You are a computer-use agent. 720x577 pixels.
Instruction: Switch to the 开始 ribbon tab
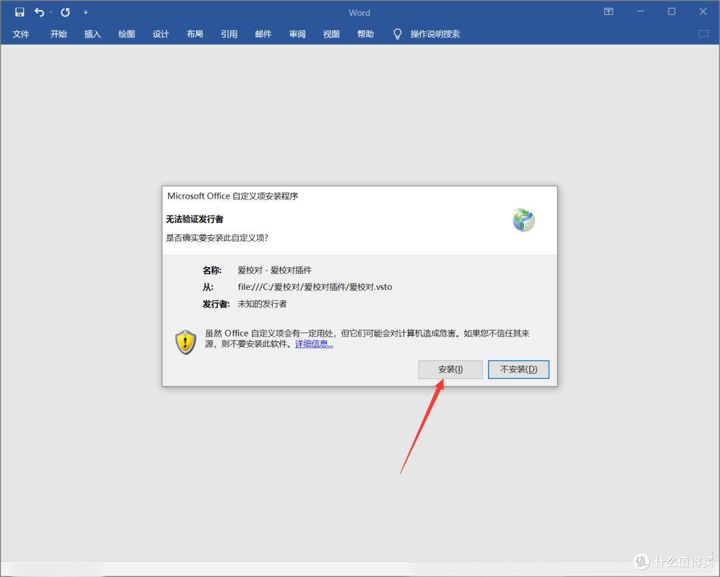(x=58, y=34)
